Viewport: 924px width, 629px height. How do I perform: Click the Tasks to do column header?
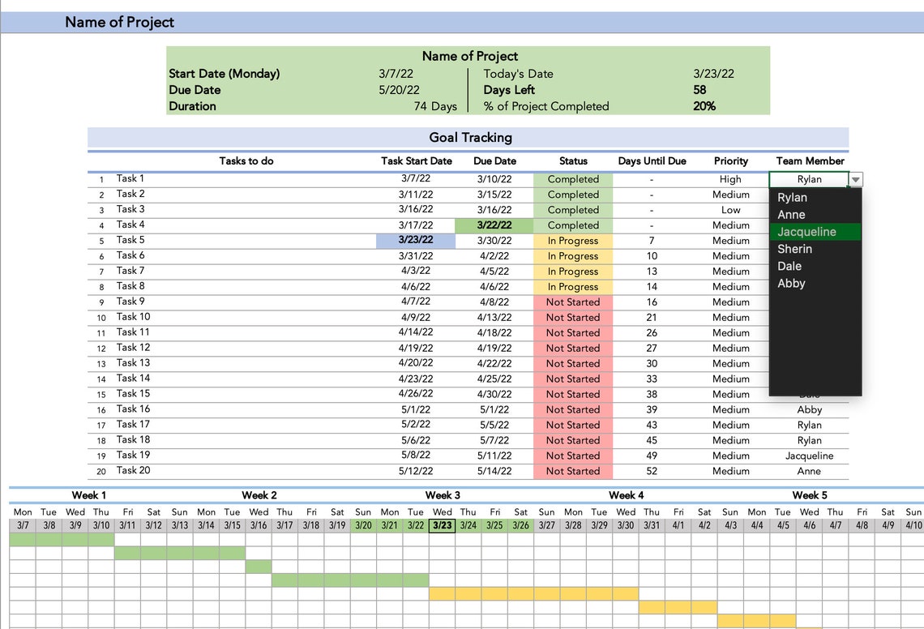click(x=246, y=160)
